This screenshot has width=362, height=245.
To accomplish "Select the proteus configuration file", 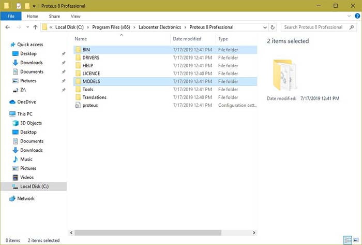I will 165,105.
